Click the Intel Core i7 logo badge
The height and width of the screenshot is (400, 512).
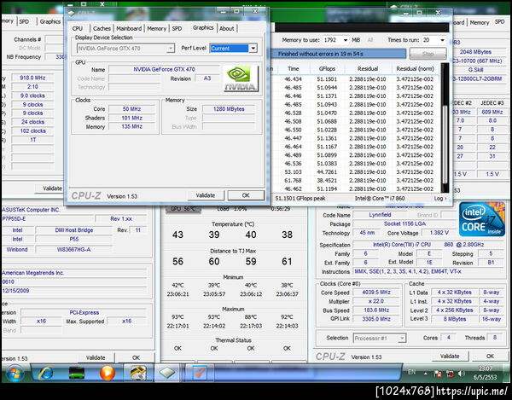click(482, 219)
